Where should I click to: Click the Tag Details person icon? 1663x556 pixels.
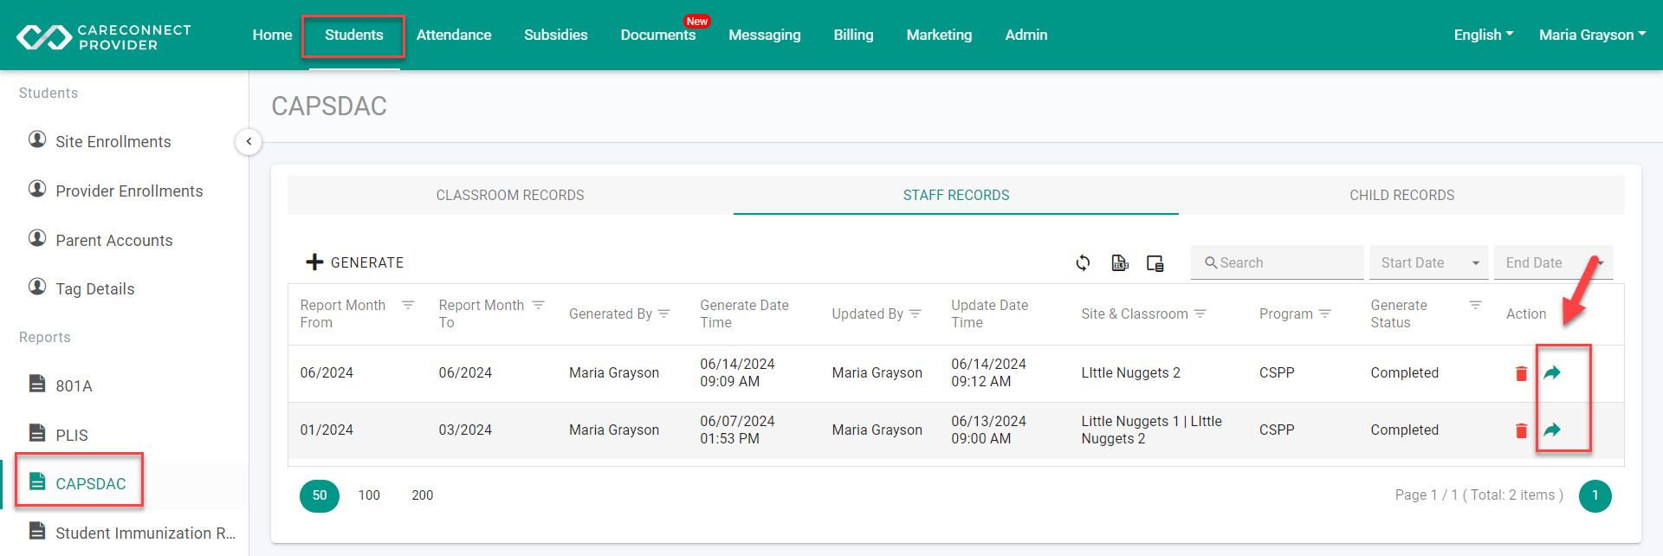[x=37, y=287]
